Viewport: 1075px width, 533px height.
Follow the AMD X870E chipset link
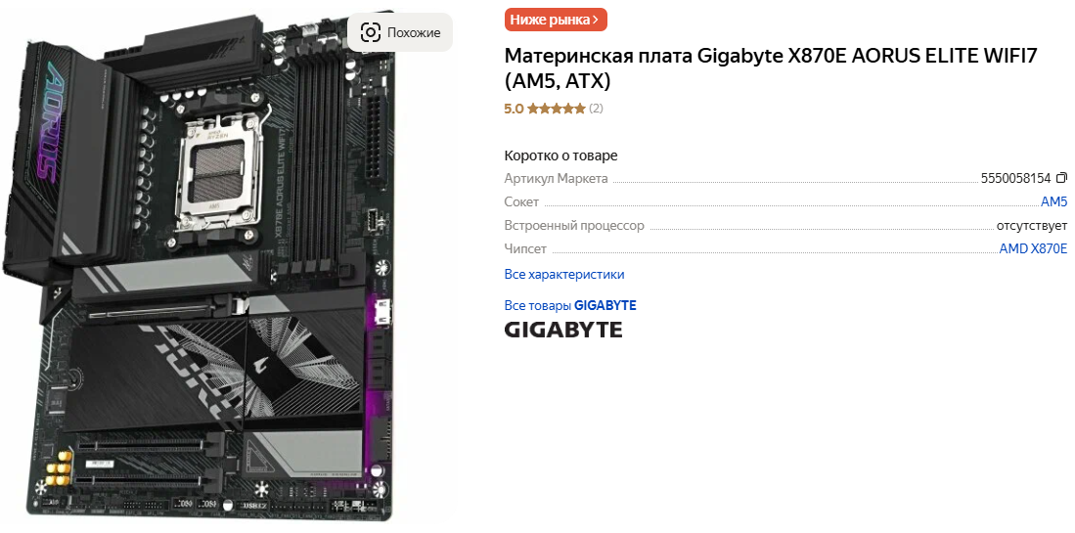[x=1033, y=248]
